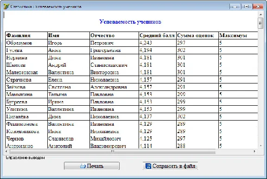Click the Успеваемость учеников heading

(x=130, y=22)
